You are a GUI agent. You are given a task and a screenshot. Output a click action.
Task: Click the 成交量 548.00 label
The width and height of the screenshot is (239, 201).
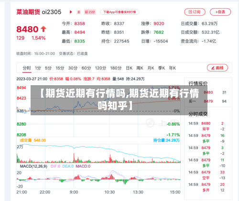point(33,141)
